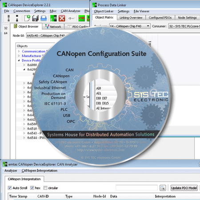Toggle the hex checkbox
Screen dimensions: 200x200
(x=32, y=188)
